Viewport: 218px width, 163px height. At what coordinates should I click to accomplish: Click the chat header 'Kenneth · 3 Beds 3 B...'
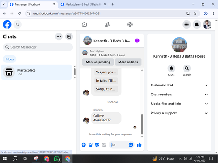click(x=112, y=41)
